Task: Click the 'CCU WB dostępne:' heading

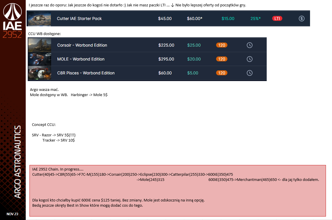Action: click(44, 34)
